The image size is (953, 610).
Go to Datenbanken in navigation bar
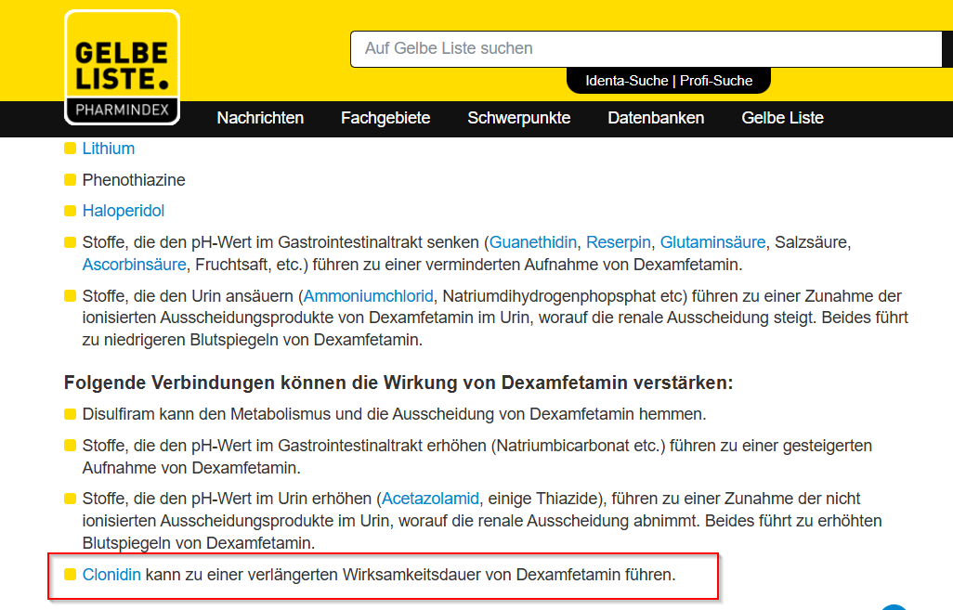point(656,118)
